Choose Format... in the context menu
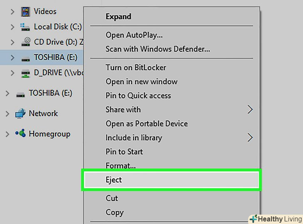This screenshot has height=224, width=303. 120,166
